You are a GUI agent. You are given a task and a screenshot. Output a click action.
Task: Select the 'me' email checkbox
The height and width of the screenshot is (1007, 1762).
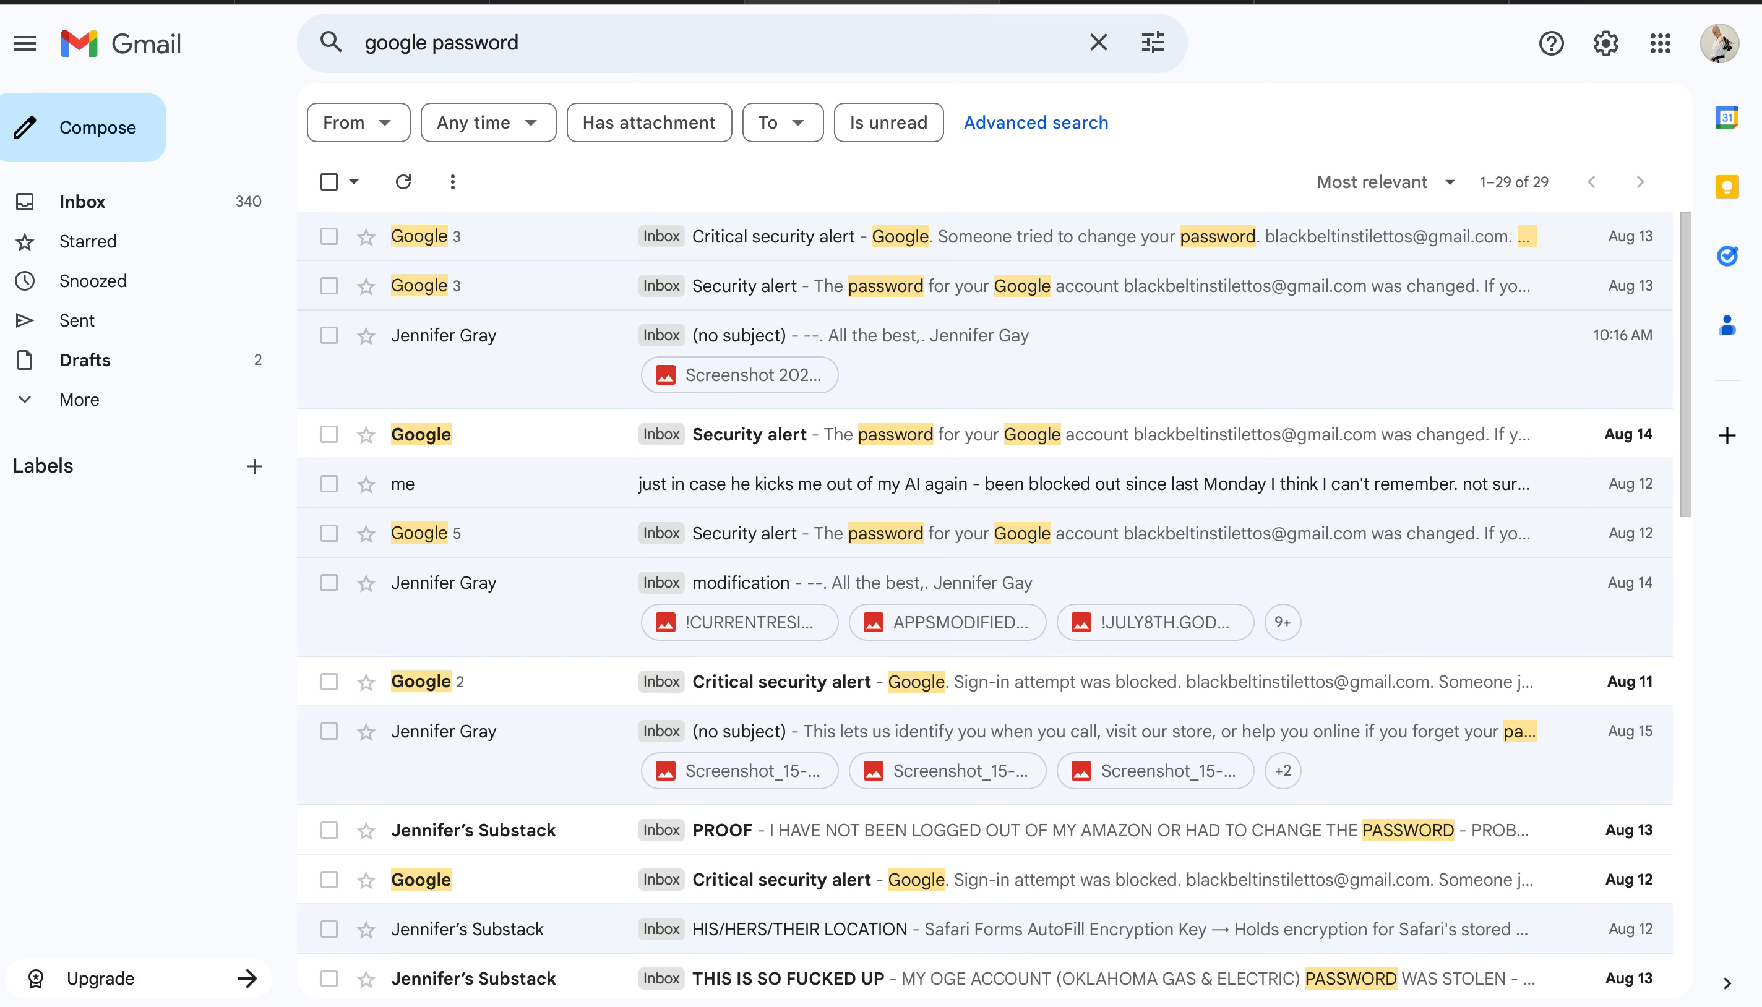click(329, 484)
